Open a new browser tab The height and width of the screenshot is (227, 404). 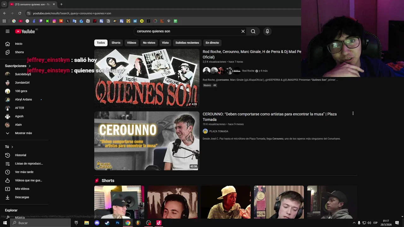point(61,4)
